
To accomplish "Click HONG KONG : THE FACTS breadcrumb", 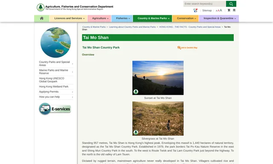I will point(190,27).
